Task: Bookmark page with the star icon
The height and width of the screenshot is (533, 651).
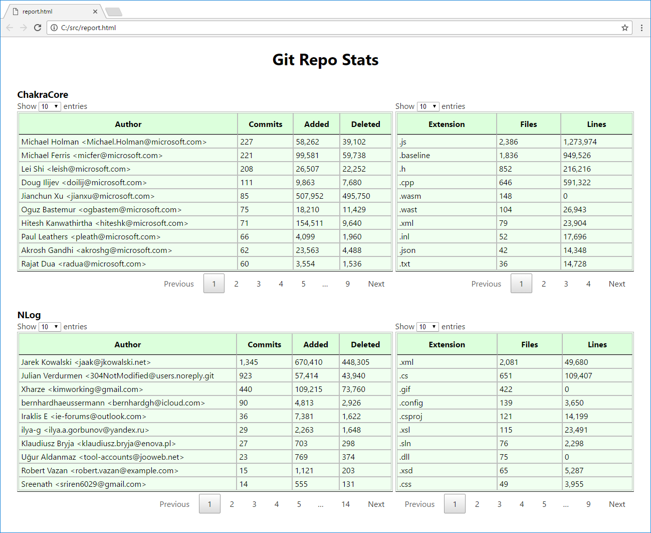Action: [625, 28]
